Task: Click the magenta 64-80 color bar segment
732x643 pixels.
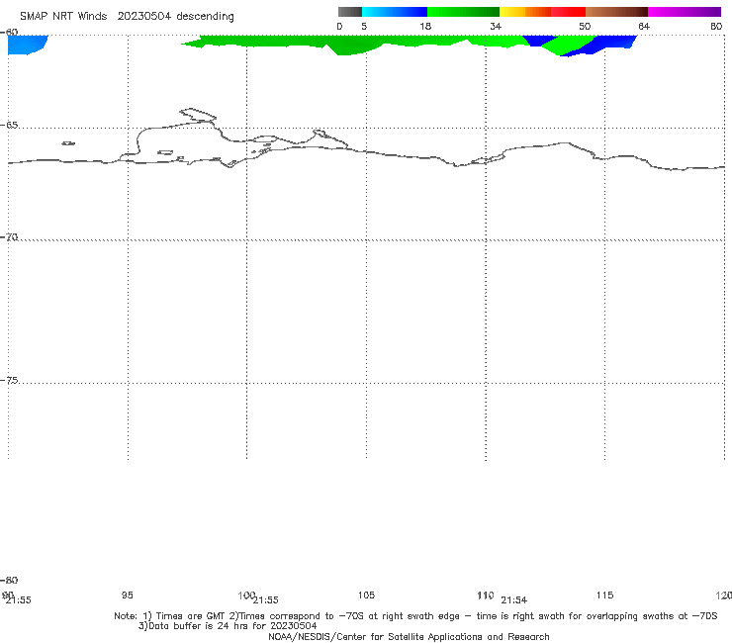Action: (685, 12)
